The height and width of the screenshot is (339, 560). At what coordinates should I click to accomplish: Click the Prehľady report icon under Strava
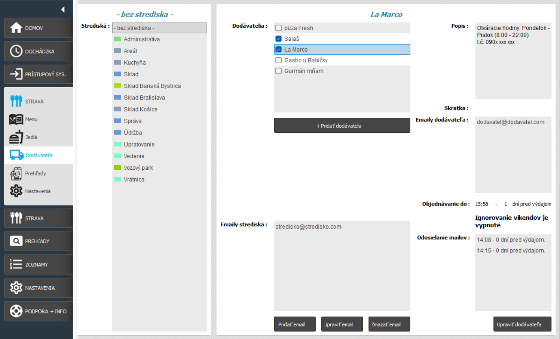pos(16,173)
